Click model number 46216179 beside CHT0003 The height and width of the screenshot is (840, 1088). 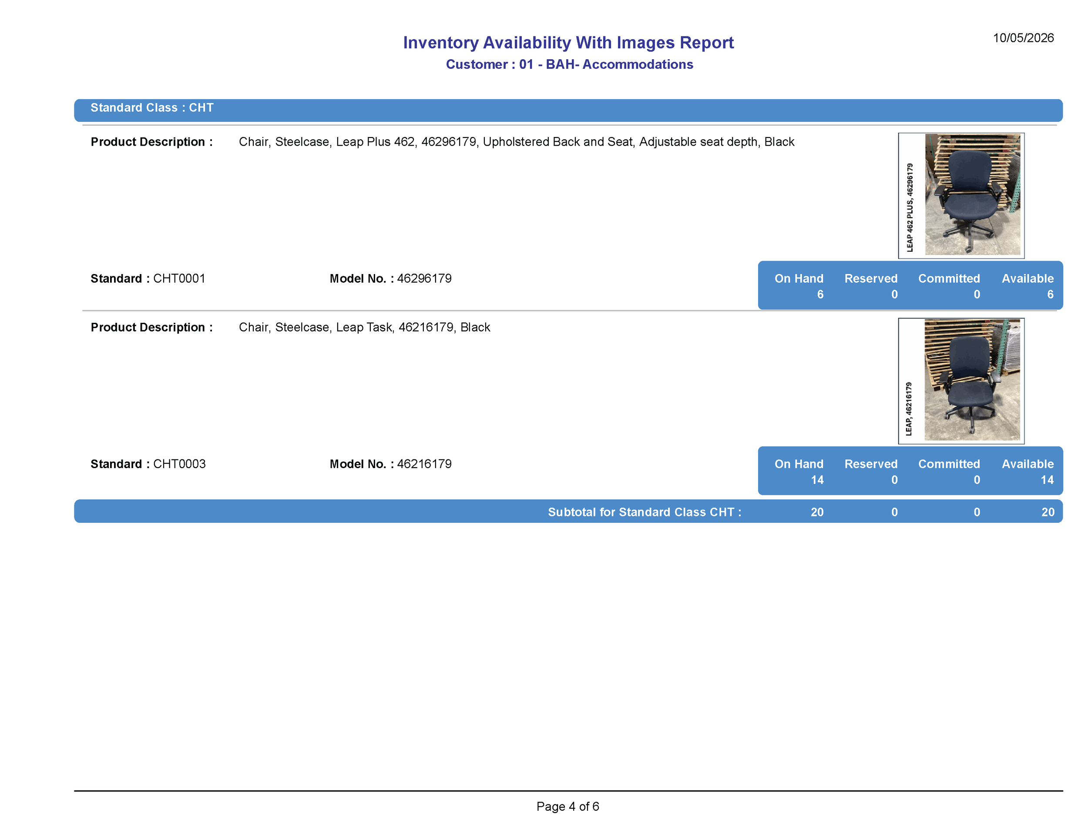tap(424, 464)
